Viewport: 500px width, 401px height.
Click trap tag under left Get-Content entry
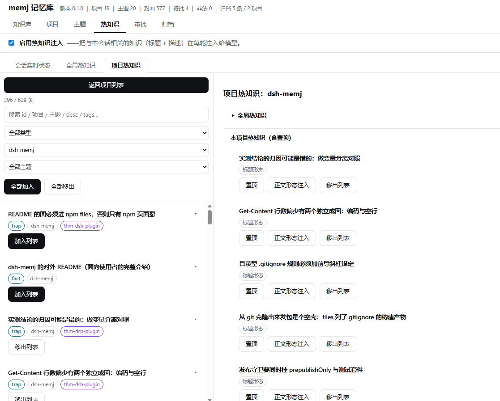[16, 384]
